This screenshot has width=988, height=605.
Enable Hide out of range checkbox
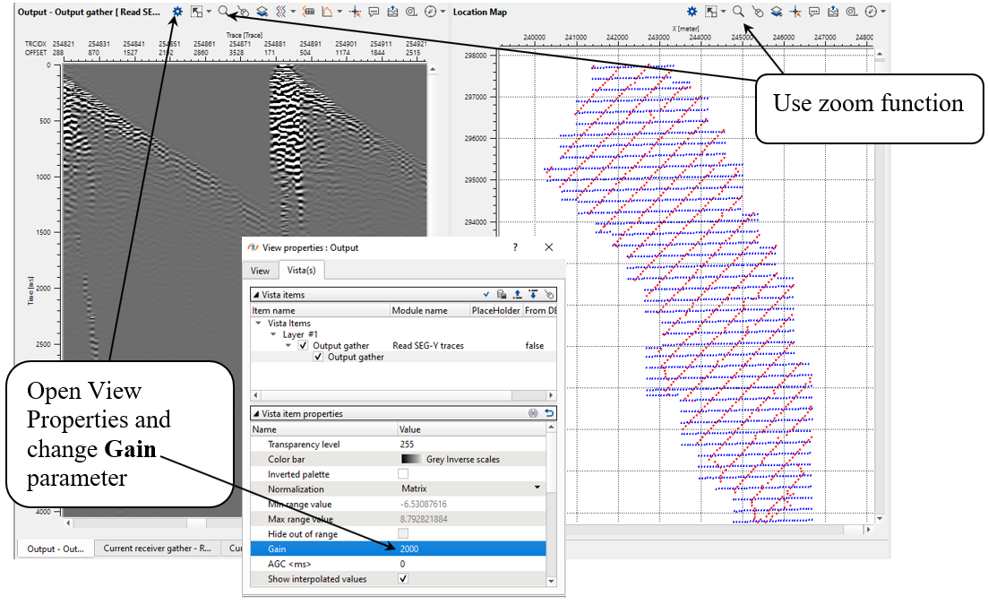click(x=403, y=534)
